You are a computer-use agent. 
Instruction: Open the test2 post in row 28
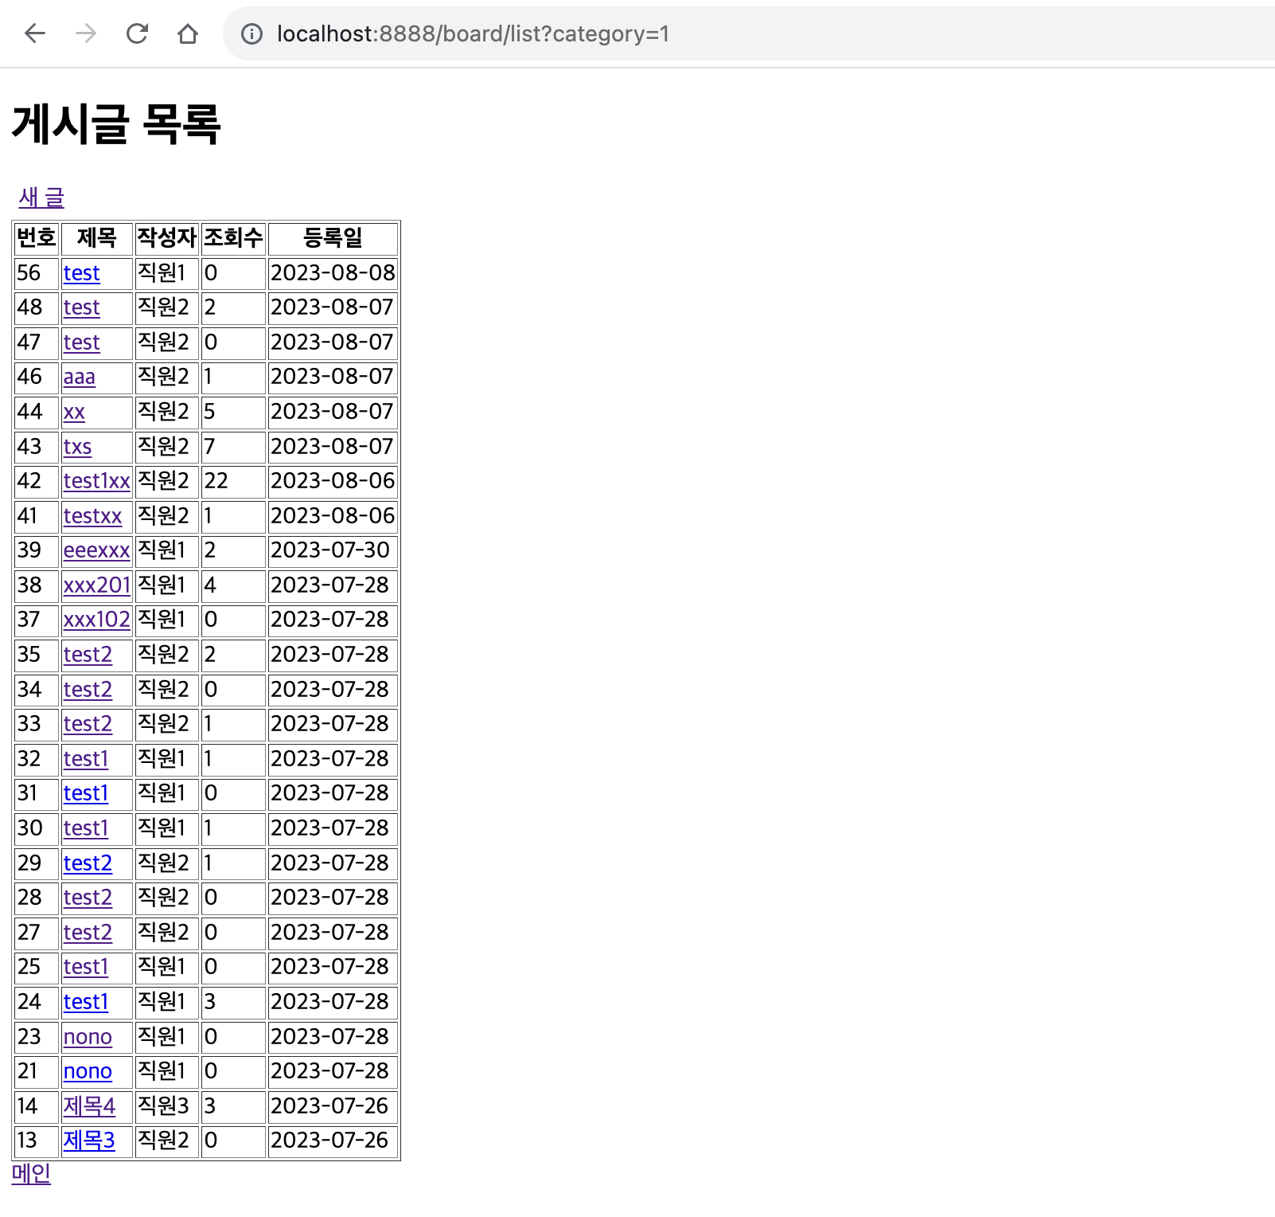[88, 898]
